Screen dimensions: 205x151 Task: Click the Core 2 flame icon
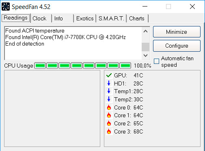109,123
